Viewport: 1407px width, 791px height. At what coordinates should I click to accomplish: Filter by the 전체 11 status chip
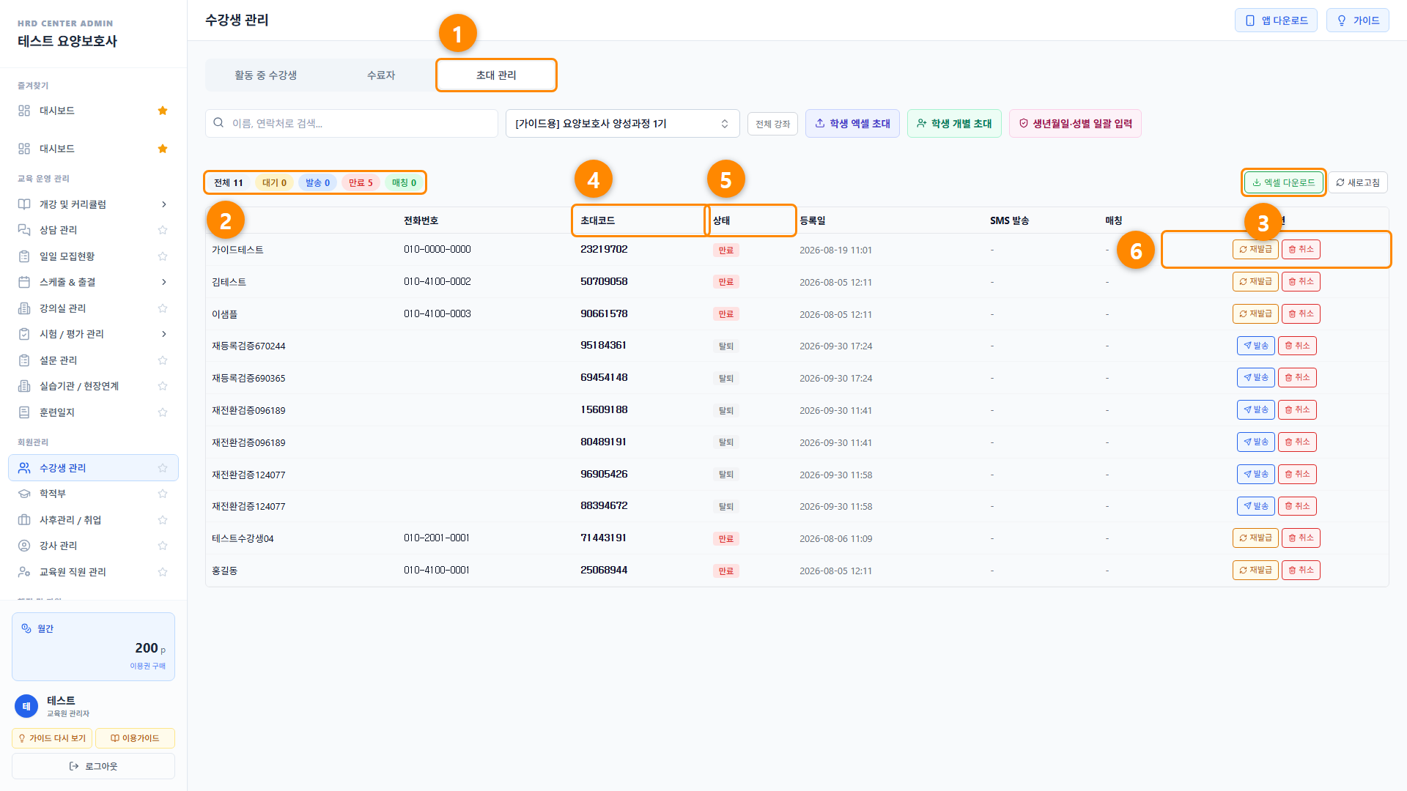click(x=228, y=183)
